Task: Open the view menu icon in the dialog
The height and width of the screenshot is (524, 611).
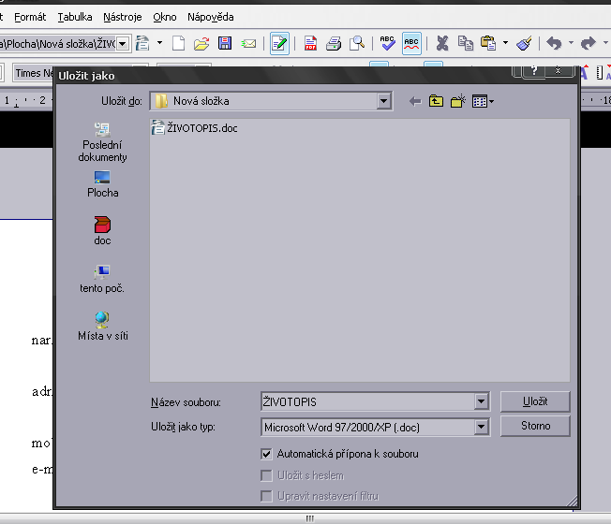Action: click(483, 102)
